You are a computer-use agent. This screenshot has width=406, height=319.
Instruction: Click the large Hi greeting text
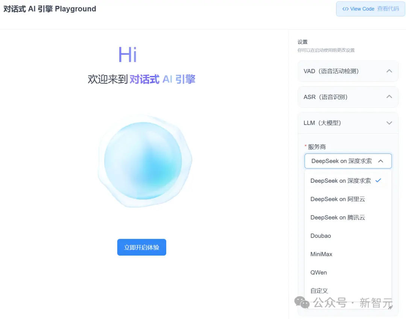tap(128, 54)
